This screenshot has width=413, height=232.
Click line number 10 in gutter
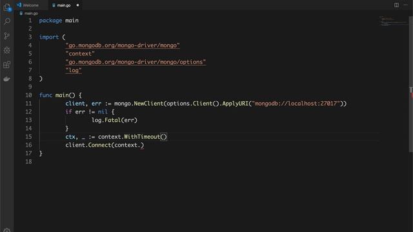(x=28, y=95)
